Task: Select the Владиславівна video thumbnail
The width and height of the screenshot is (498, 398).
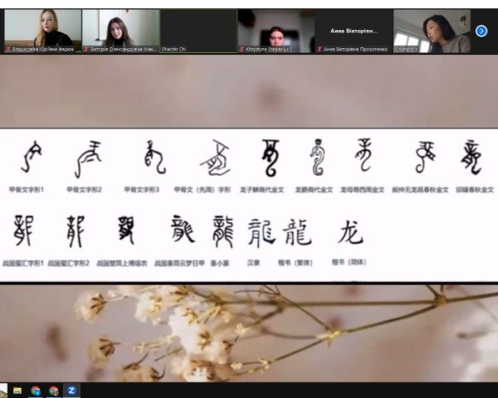Action: [43, 29]
